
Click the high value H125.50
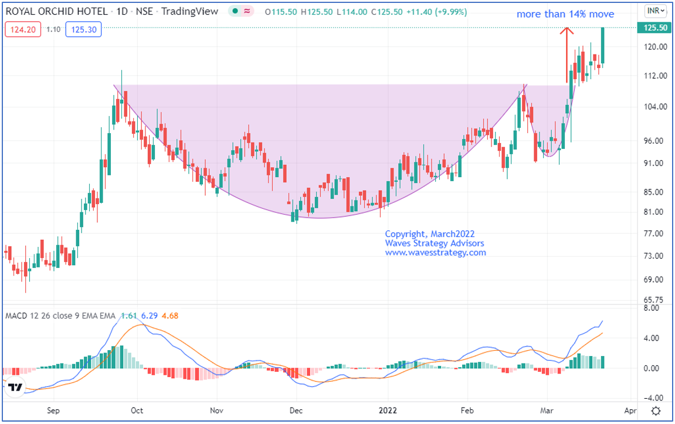coord(317,12)
